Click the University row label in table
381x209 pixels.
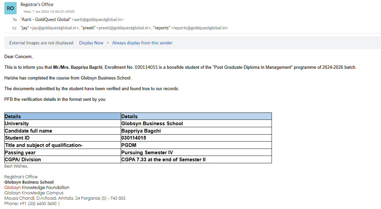(17, 124)
